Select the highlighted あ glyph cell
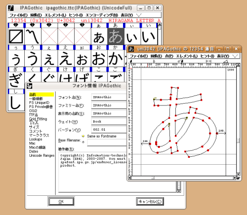 (x=116, y=36)
